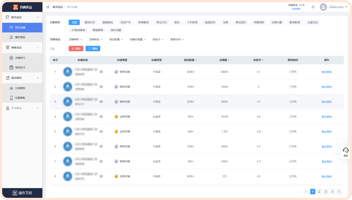Open the 客服 customer service widget
Screen dimensions: 352x200
tap(345, 152)
